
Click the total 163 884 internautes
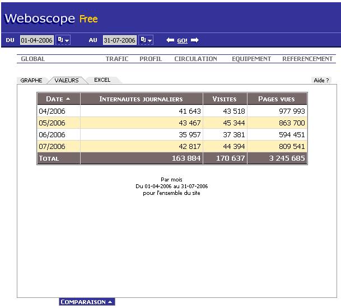click(186, 158)
